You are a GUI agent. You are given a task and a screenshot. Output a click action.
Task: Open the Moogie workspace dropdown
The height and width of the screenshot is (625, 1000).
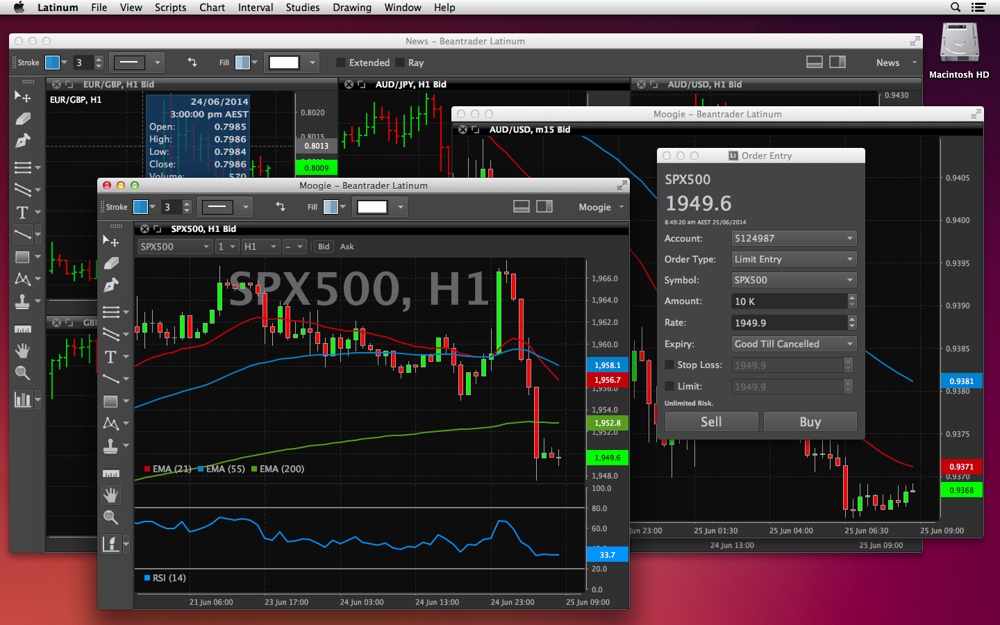coord(601,207)
